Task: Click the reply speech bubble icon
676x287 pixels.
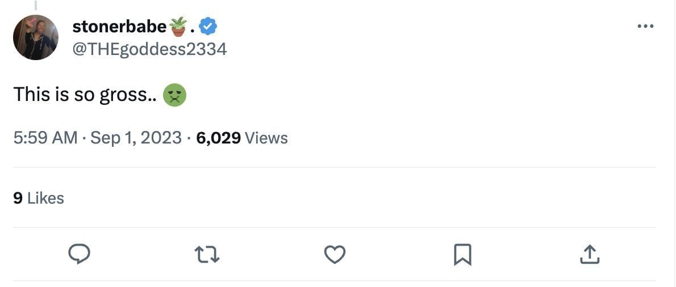Action: (x=80, y=255)
